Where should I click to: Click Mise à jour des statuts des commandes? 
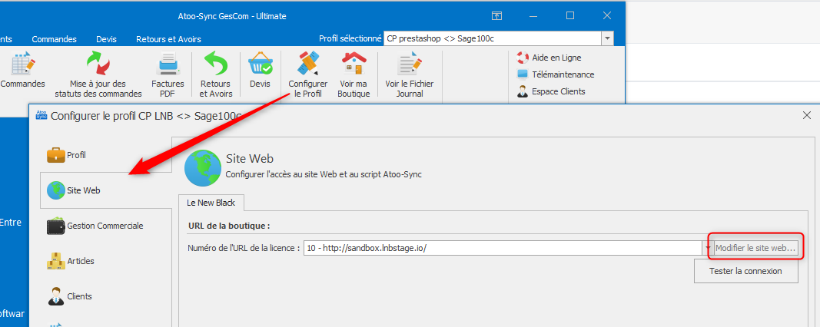[98, 74]
